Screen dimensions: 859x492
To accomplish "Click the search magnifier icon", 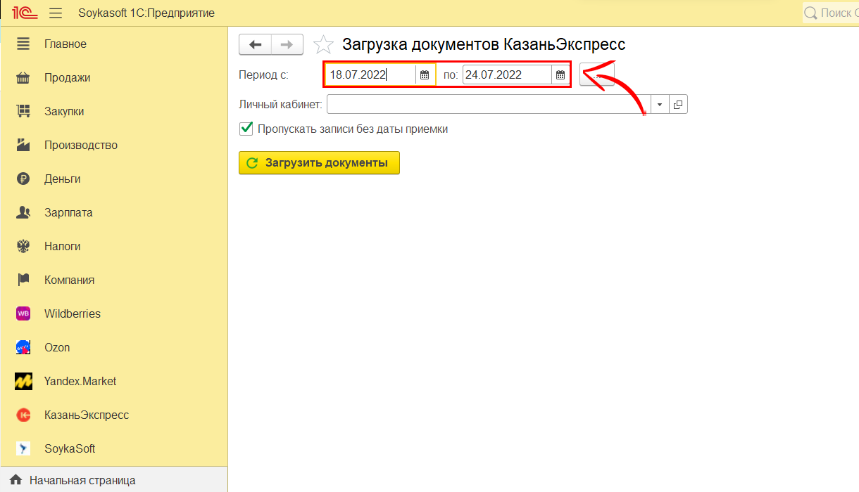I will pyautogui.click(x=810, y=13).
